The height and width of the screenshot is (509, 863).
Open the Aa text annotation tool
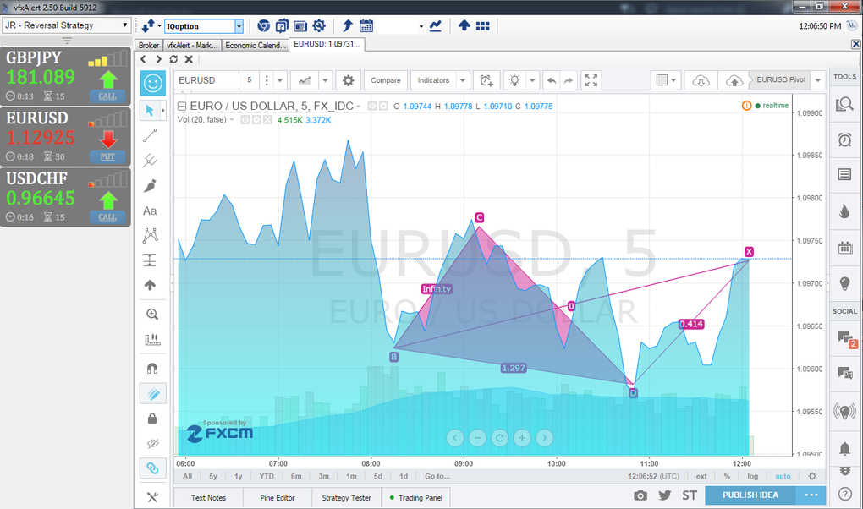point(151,211)
